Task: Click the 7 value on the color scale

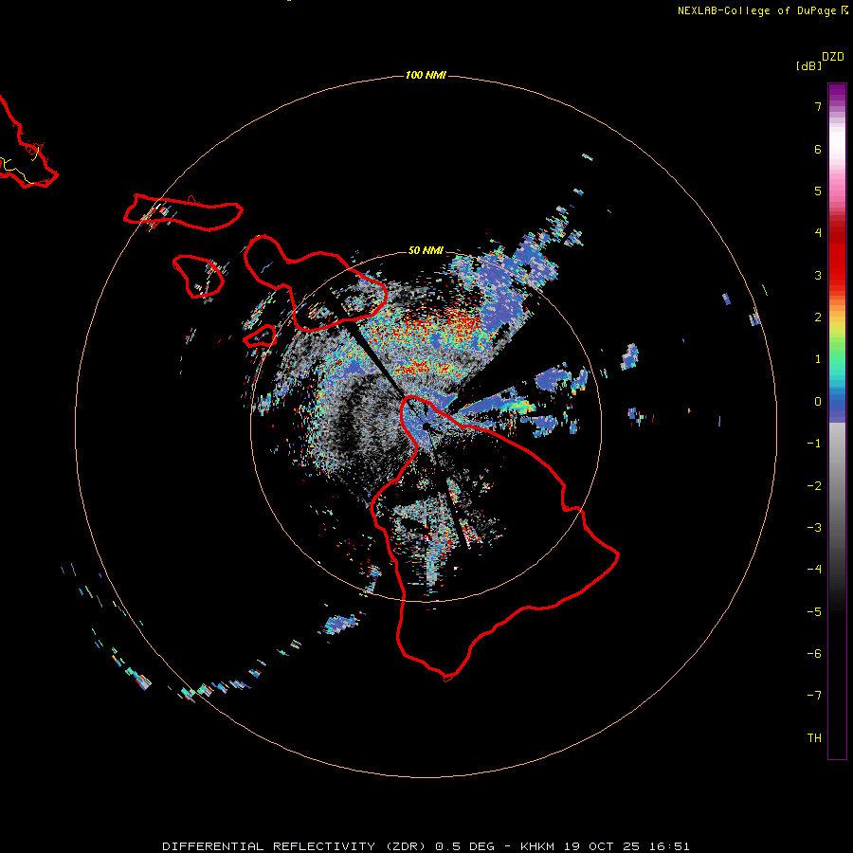Action: tap(818, 106)
